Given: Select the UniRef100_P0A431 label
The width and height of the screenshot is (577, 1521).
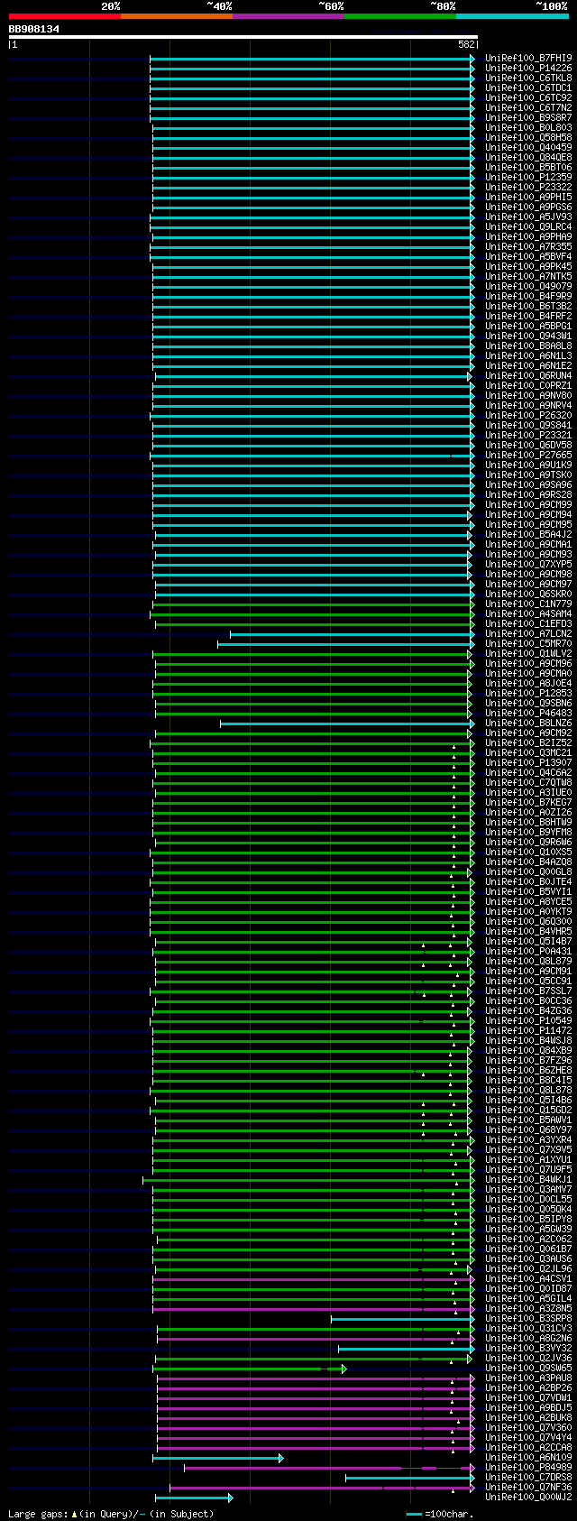Looking at the screenshot, I should [528, 951].
